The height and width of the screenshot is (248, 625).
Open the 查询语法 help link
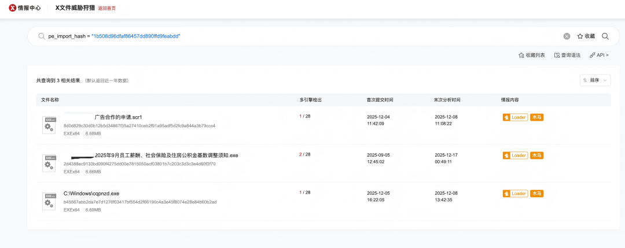tap(567, 55)
